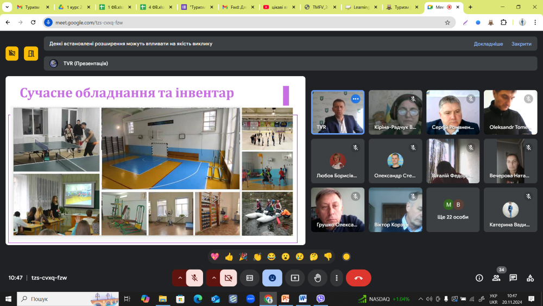The width and height of the screenshot is (543, 306).
Task: Send thumbs up emoji reaction
Action: pos(229,257)
